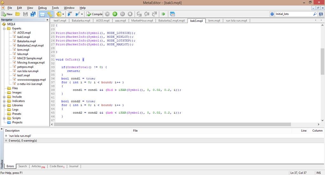Start debugging with green play icon

click(115, 14)
